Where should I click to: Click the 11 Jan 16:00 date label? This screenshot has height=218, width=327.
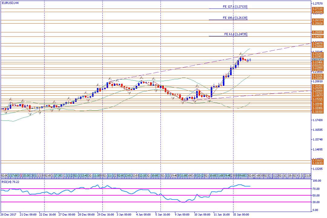[x=222, y=214]
